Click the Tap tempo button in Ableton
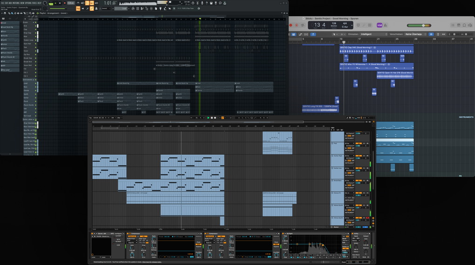 click(90, 118)
